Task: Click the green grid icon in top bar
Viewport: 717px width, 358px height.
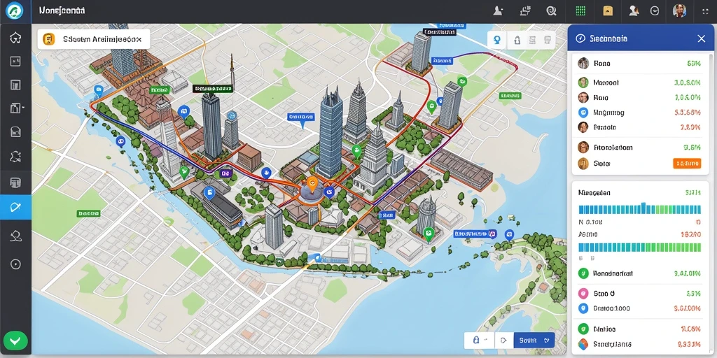Action: (580, 11)
